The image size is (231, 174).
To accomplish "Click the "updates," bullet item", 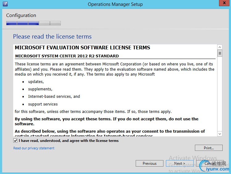I will click(x=36, y=82).
